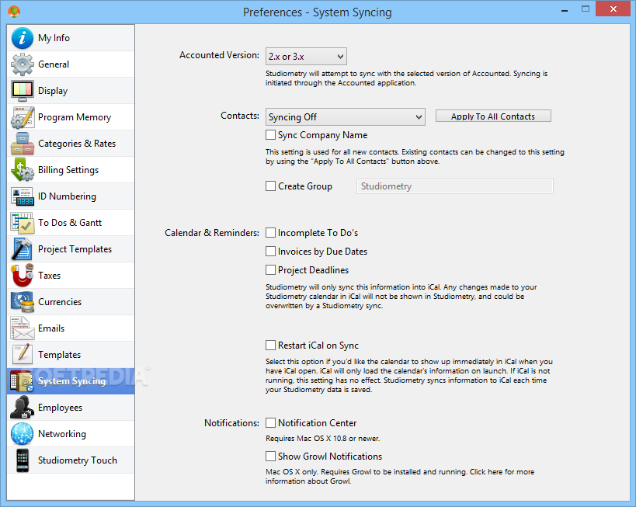Open Display section label
Image resolution: width=636 pixels, height=507 pixels.
(53, 91)
